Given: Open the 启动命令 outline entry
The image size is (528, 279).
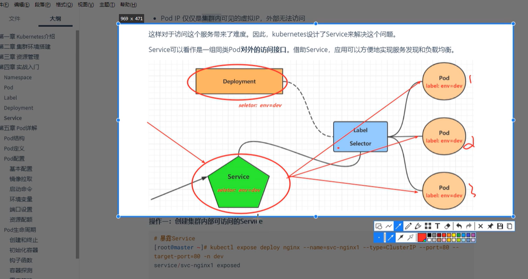Looking at the screenshot, I should coord(21,189).
